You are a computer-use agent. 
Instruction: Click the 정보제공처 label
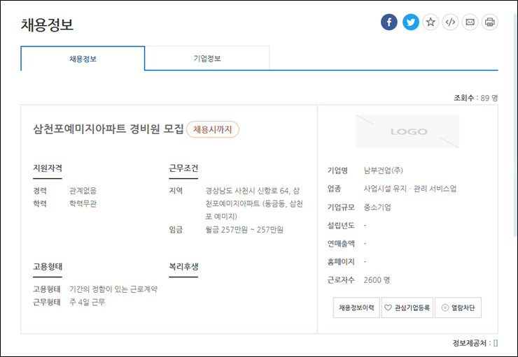(x=469, y=343)
